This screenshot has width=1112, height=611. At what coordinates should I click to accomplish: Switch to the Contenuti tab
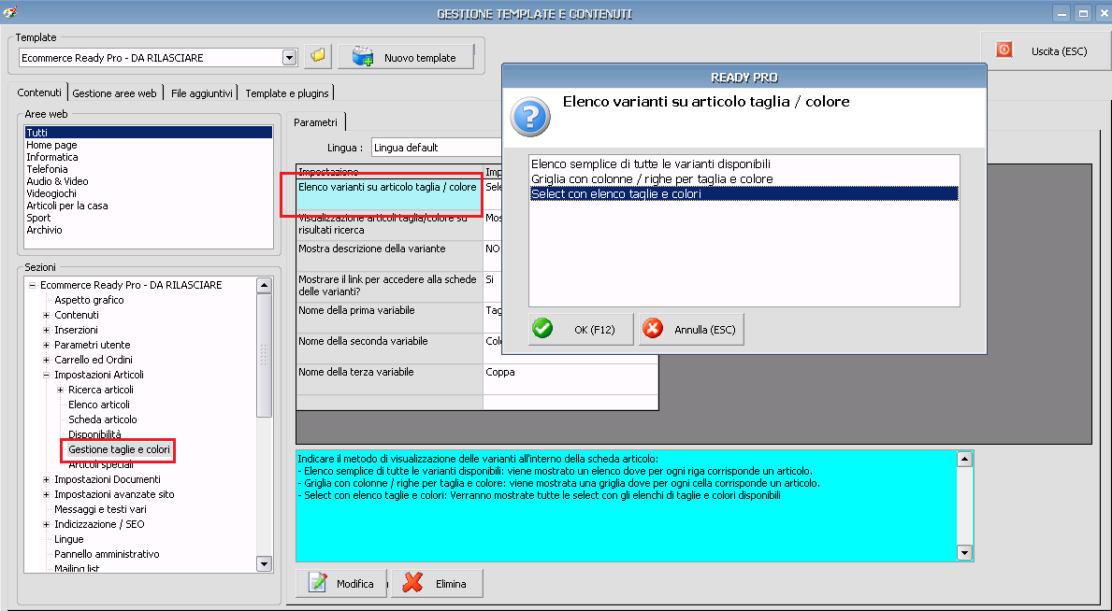39,92
